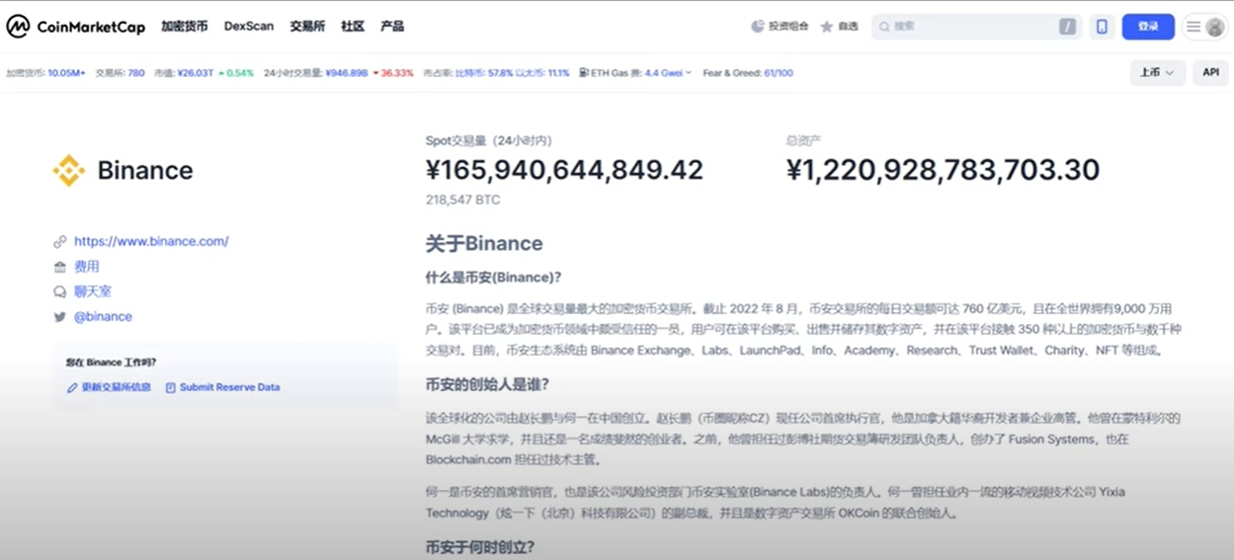Open the 加密货币 menu
The image size is (1234, 560).
(x=185, y=27)
